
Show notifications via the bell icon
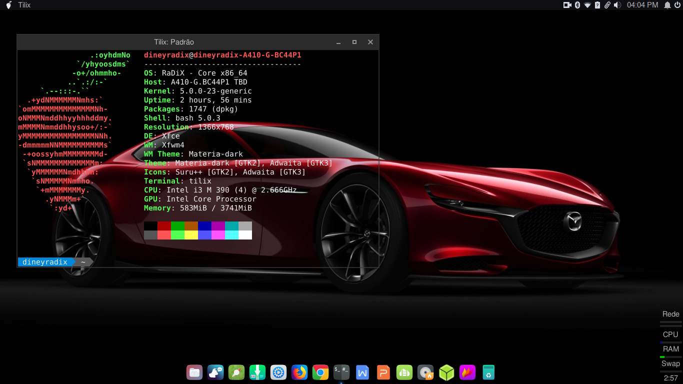pos(667,5)
